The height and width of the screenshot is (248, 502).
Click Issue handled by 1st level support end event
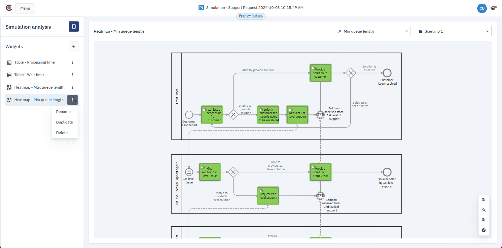pyautogui.click(x=387, y=172)
